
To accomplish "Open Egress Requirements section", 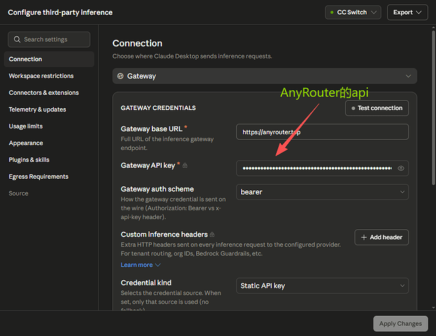I will (39, 176).
